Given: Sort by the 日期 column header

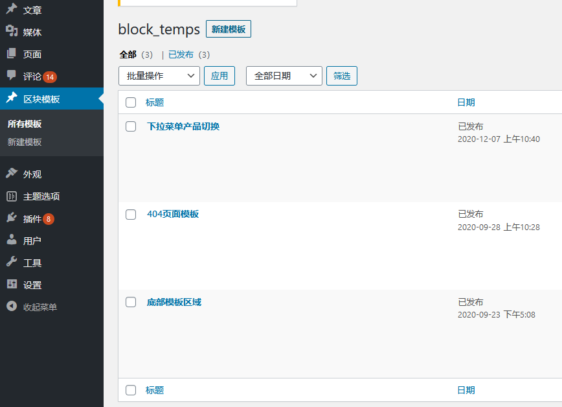Looking at the screenshot, I should (466, 102).
